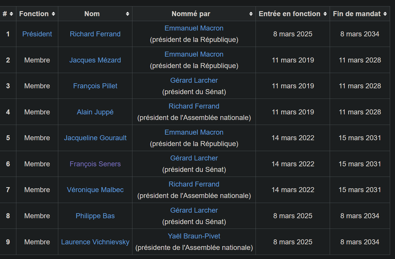Click the Nom column sort arrows

tap(127, 14)
